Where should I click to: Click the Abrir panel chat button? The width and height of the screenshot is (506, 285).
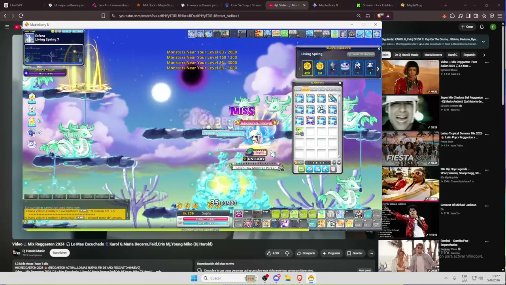[x=364, y=270]
